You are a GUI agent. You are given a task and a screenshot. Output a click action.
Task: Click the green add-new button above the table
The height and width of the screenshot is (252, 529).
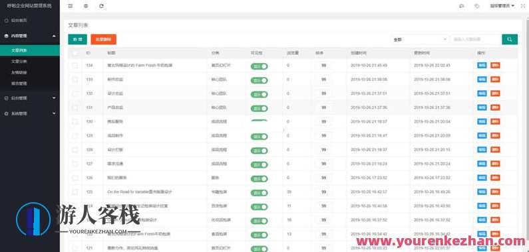coord(77,39)
